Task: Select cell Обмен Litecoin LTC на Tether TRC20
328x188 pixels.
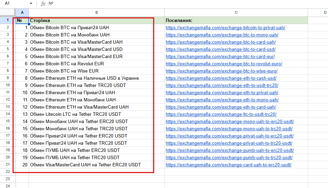Action: coord(96,114)
